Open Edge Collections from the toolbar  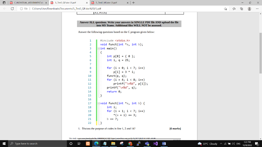tap(242, 8)
